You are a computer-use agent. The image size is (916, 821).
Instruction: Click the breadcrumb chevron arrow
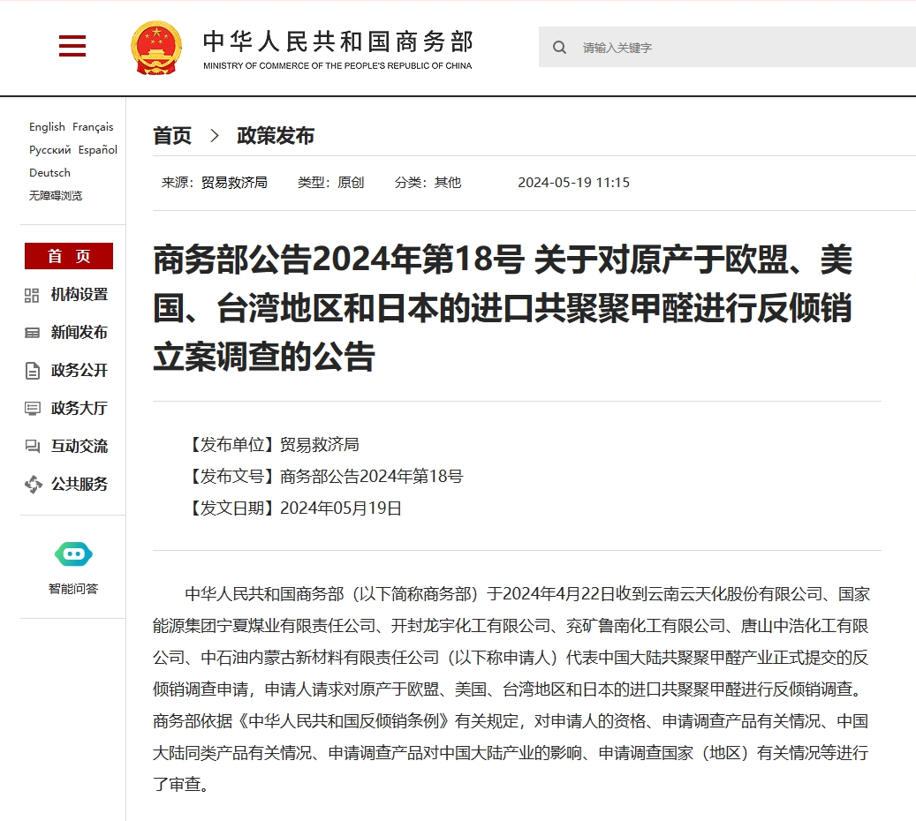pos(215,135)
